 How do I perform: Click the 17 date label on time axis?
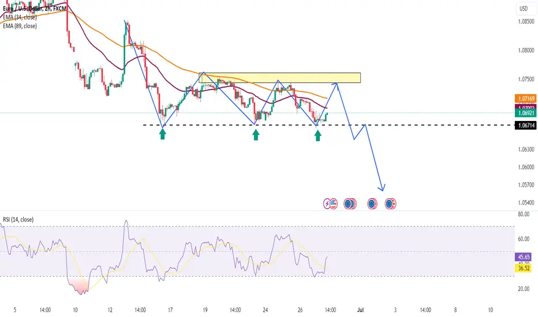(170, 310)
